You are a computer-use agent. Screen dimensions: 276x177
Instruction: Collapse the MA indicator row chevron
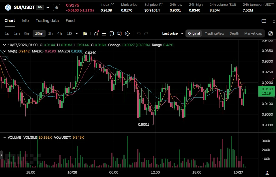[5, 51]
